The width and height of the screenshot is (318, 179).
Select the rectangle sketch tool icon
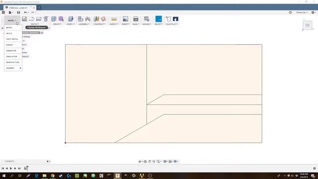point(39,19)
